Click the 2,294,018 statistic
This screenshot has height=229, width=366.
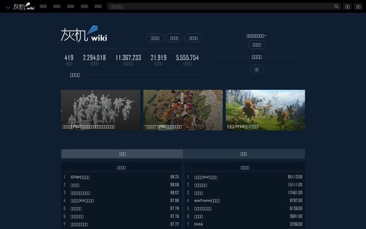point(95,58)
